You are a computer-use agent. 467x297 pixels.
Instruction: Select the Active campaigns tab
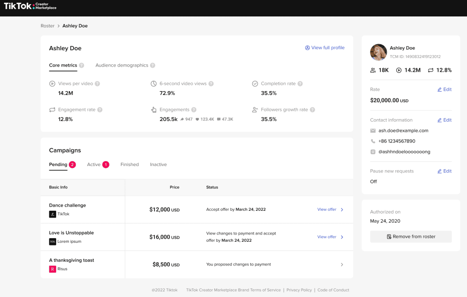pos(94,165)
